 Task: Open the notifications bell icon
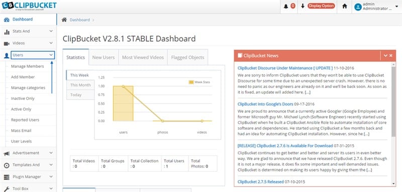click(x=285, y=6)
